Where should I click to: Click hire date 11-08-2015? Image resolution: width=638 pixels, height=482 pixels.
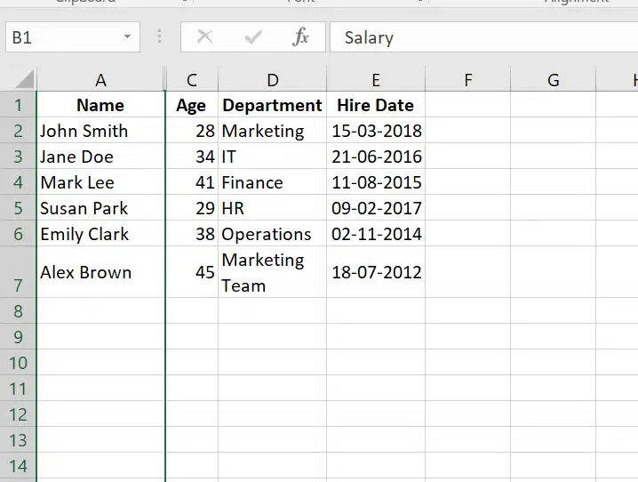pos(376,182)
